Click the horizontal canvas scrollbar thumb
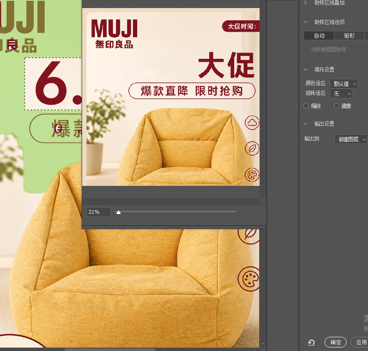 (110, 350)
